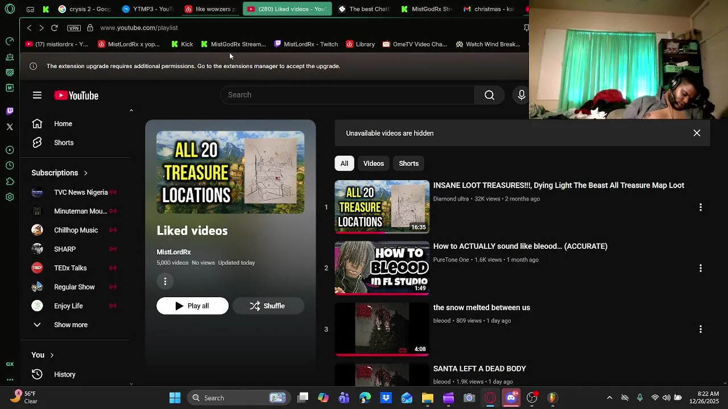This screenshot has height=409, width=728.
Task: Start voice search with microphone icon
Action: point(521,95)
